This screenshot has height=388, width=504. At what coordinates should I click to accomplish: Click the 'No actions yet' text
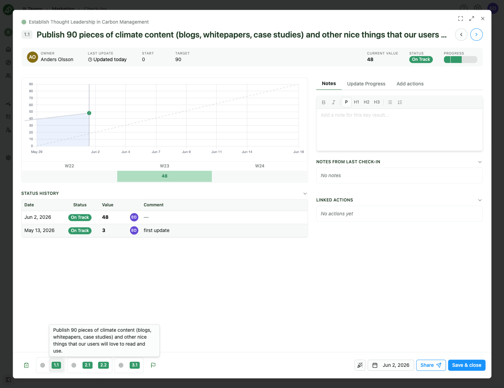point(337,214)
